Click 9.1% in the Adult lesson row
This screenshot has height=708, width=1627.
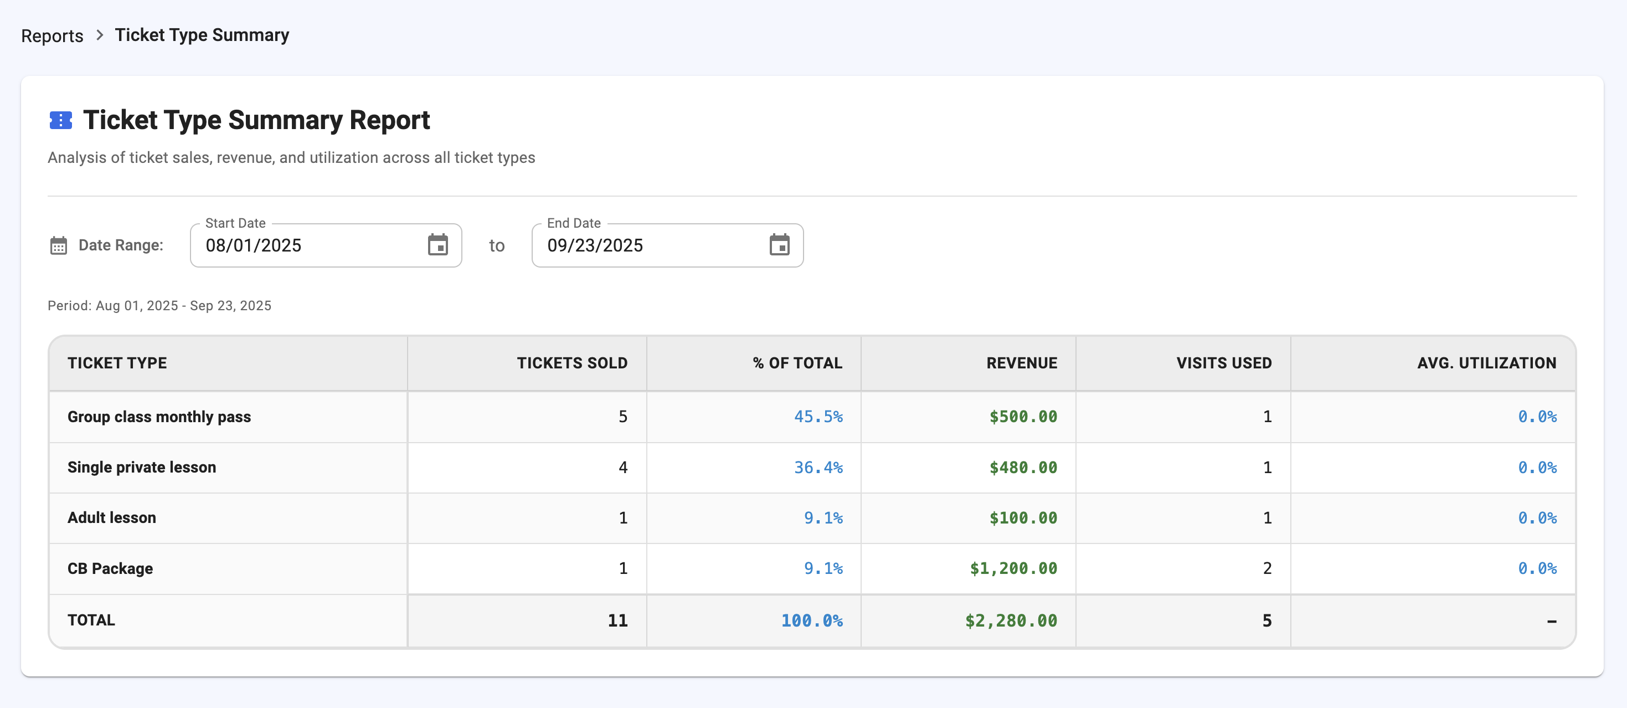(x=823, y=518)
